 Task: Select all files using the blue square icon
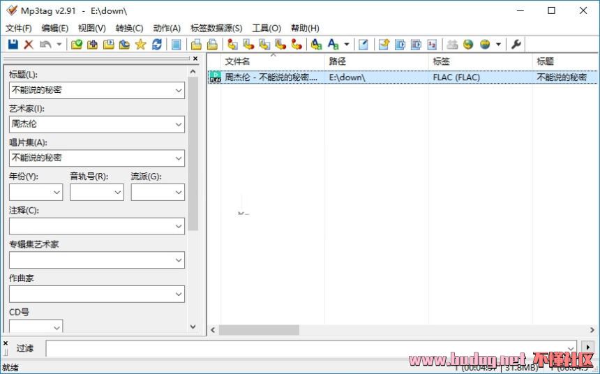[x=176, y=45]
